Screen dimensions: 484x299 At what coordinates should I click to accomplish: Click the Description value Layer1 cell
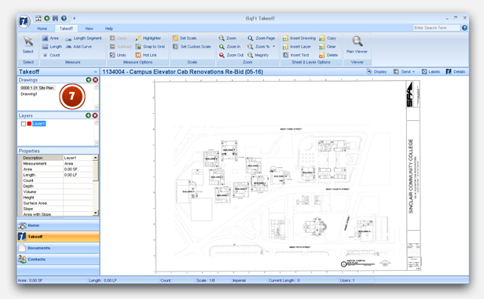(x=78, y=158)
